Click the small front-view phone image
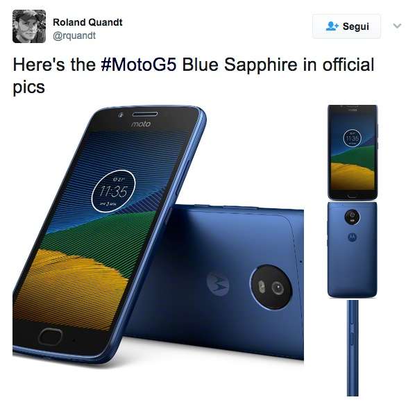 (353, 152)
